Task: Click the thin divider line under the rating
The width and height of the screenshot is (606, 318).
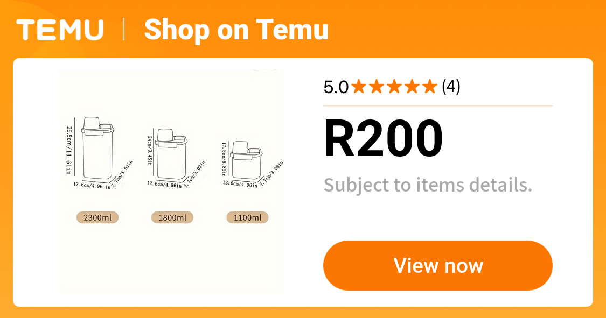Action: (437, 105)
